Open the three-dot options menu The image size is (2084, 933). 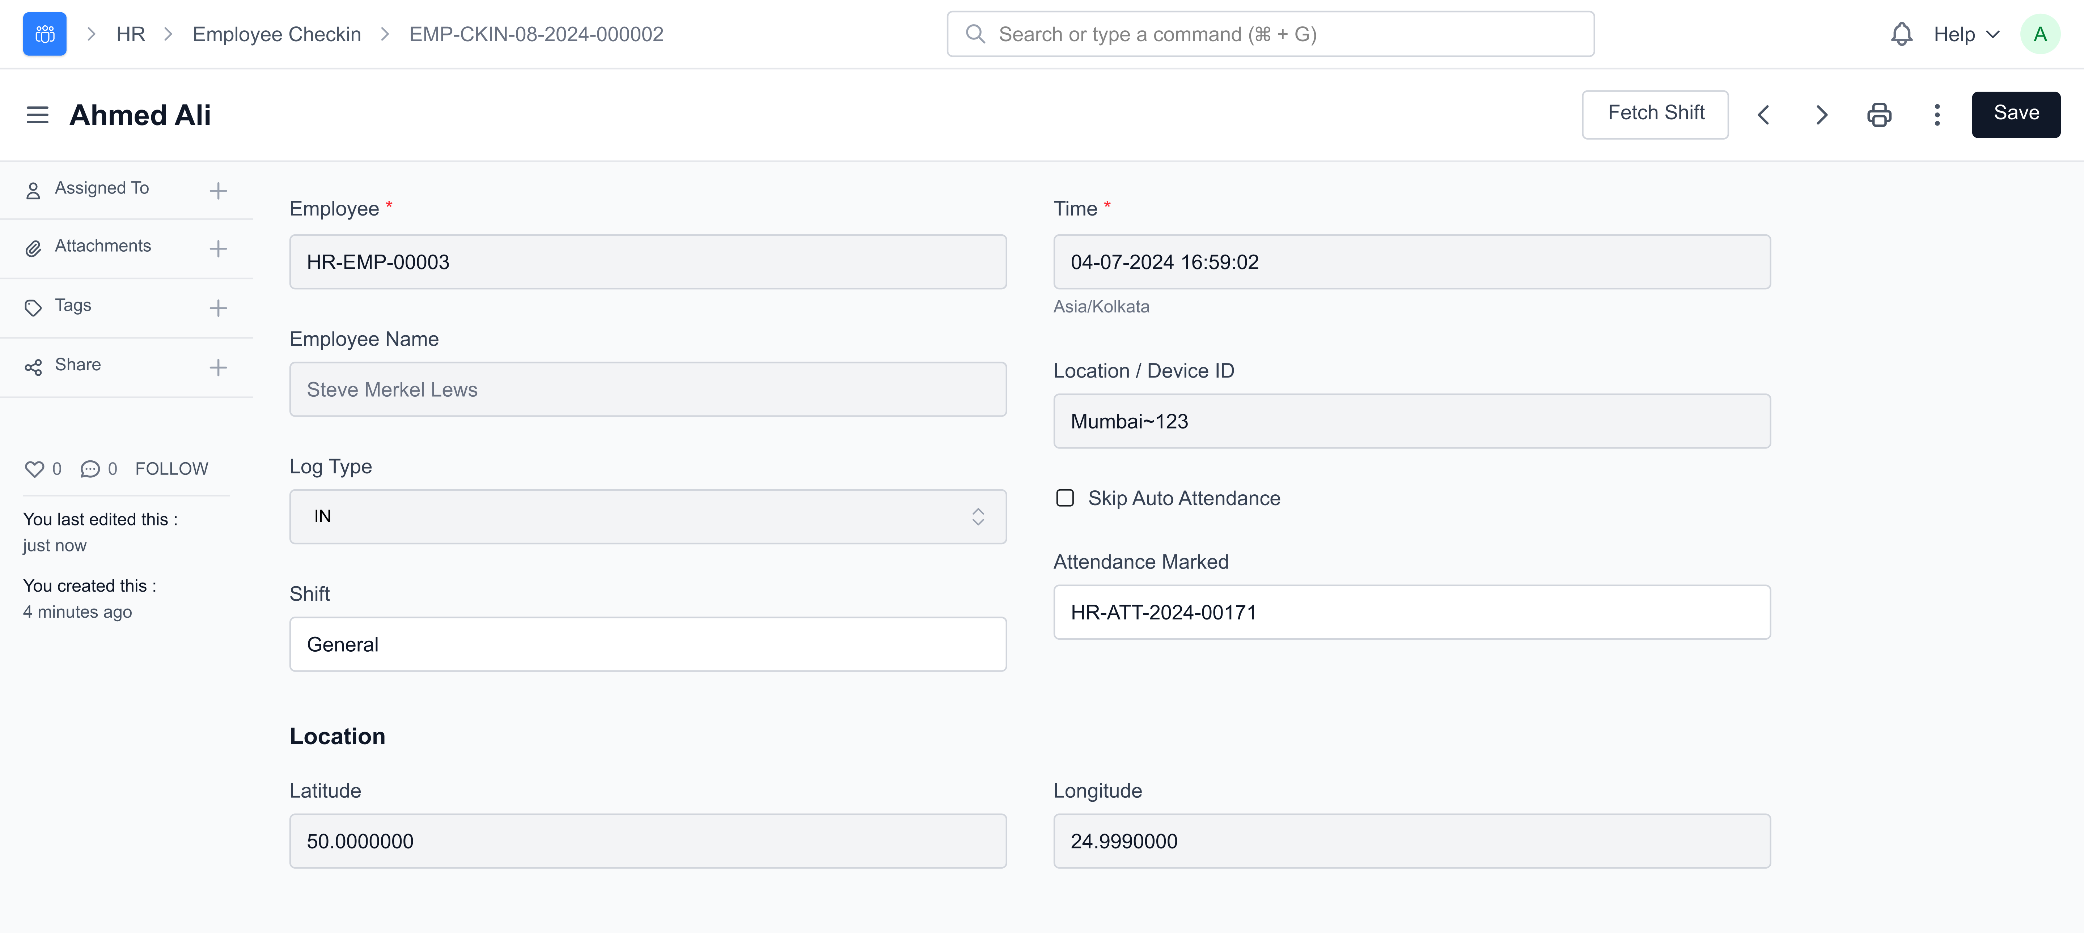[1937, 115]
